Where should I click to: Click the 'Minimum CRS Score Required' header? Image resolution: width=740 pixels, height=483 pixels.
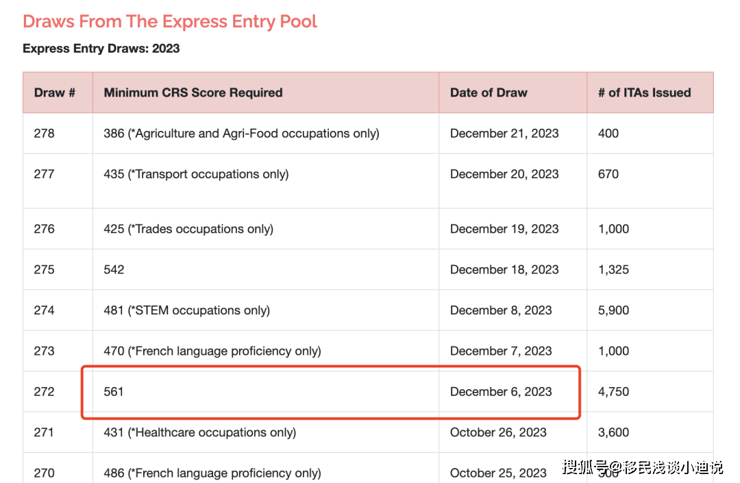[x=193, y=92]
